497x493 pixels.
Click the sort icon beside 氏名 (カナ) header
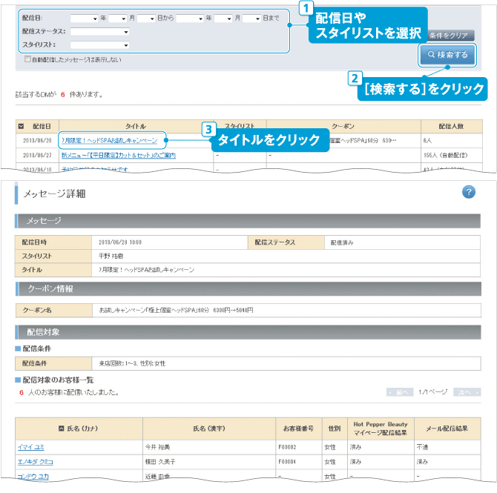pyautogui.click(x=61, y=429)
